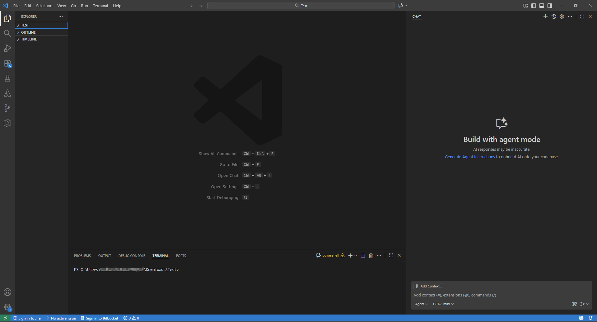This screenshot has width=597, height=322.
Task: Expand the TIMELINE section
Action: click(41, 39)
